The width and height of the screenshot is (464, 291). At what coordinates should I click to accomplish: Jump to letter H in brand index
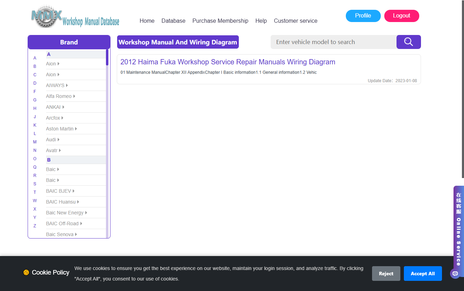click(35, 108)
